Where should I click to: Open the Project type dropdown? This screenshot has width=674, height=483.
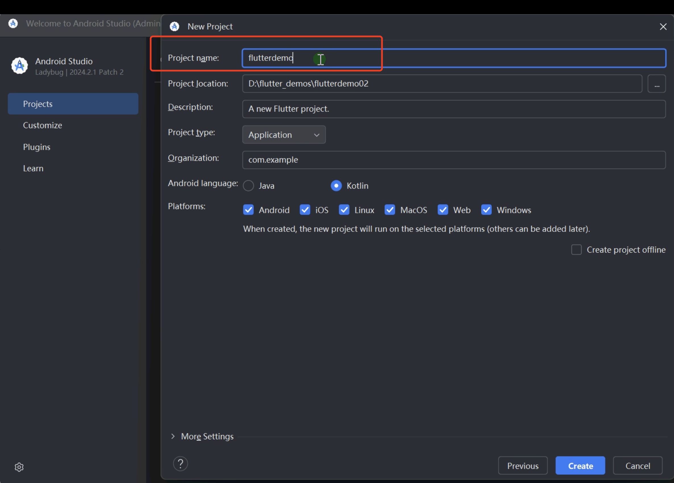(284, 135)
